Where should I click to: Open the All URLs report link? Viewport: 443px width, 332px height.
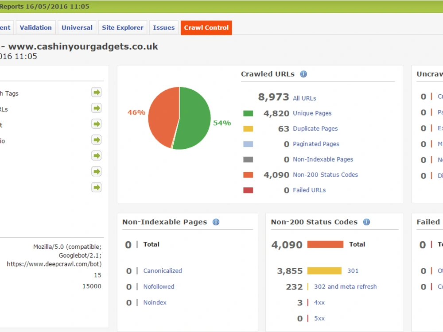click(304, 98)
